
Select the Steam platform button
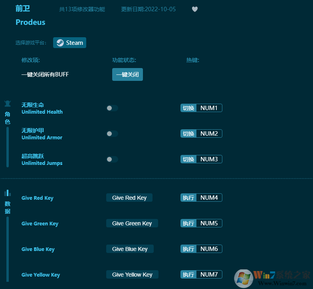pos(69,42)
